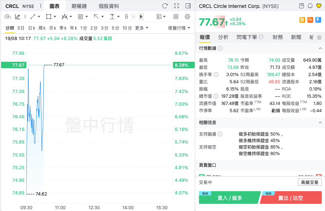Open the indicator gauge tool
325x211 pixels.
coord(8,17)
